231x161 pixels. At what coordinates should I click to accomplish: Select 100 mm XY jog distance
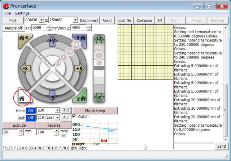[x=76, y=44]
